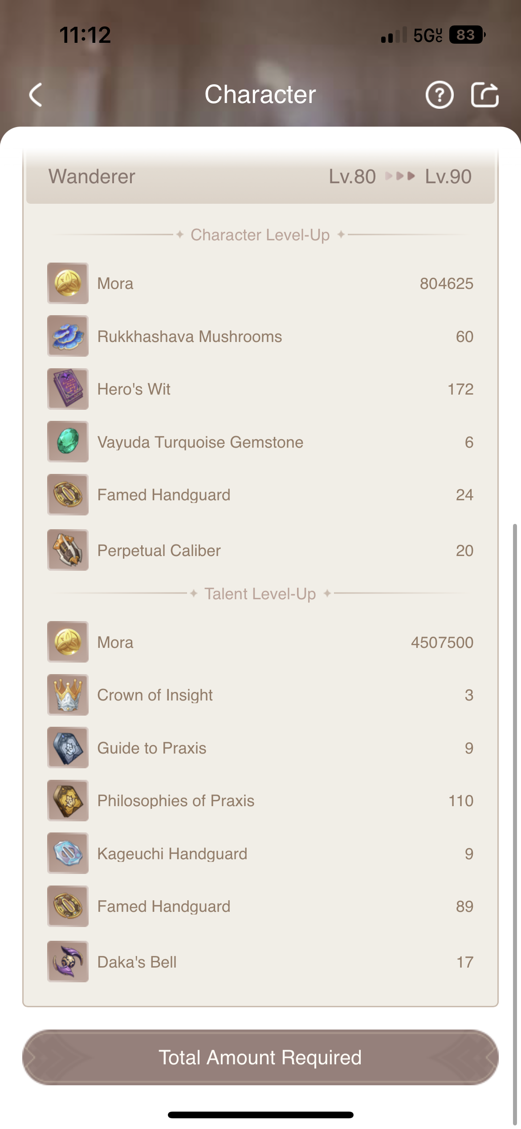Tap the Perpetual Caliber item icon
521x1129 pixels.
click(x=68, y=550)
